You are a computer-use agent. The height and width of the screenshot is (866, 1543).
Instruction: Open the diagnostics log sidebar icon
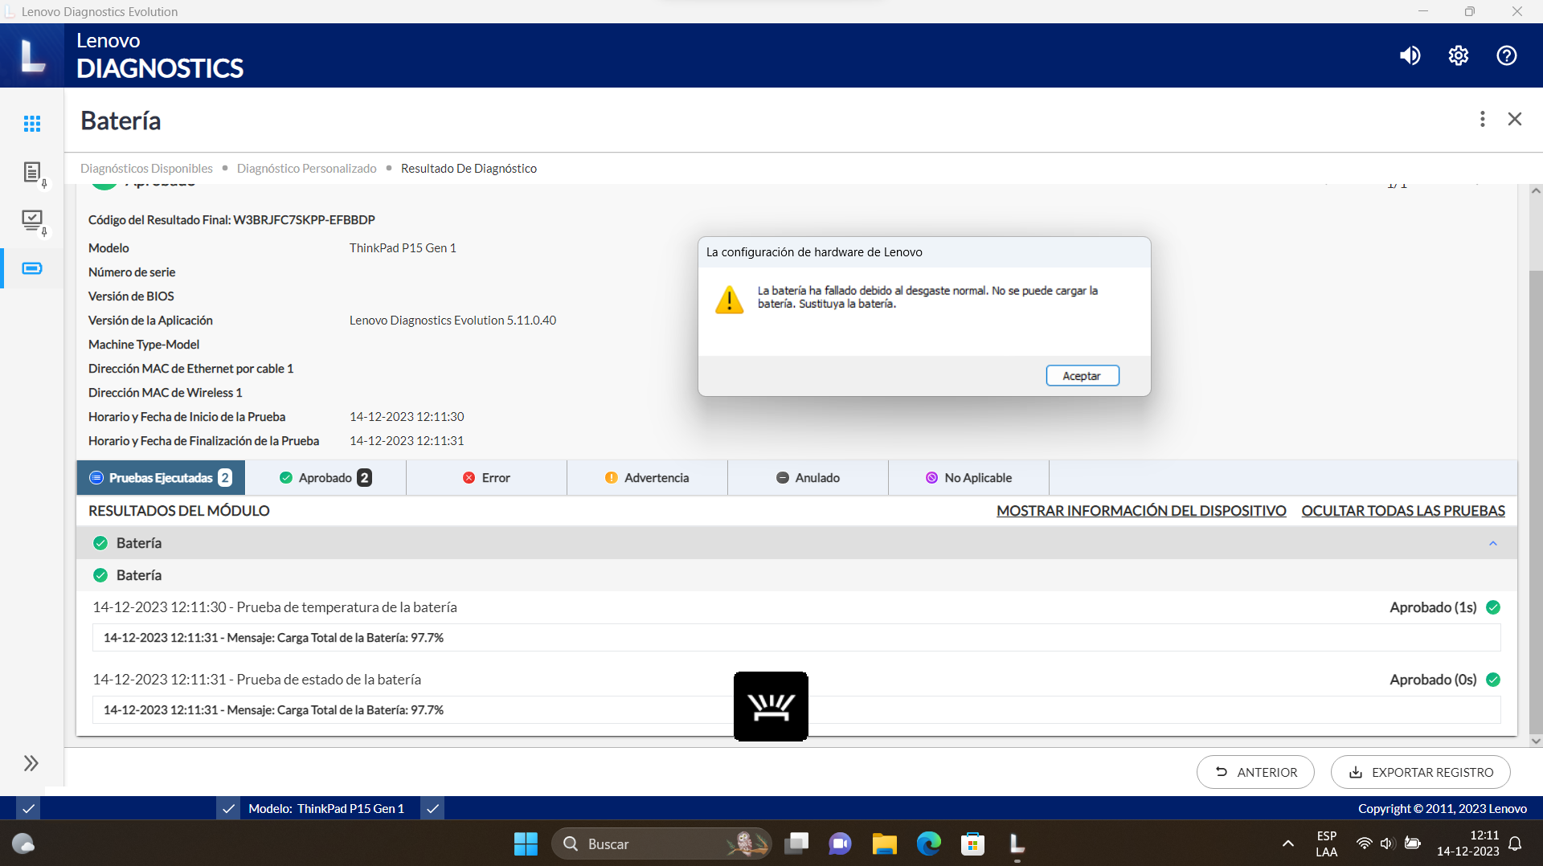point(32,172)
